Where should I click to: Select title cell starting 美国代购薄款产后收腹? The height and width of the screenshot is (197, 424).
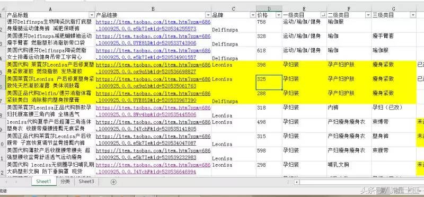(x=50, y=154)
